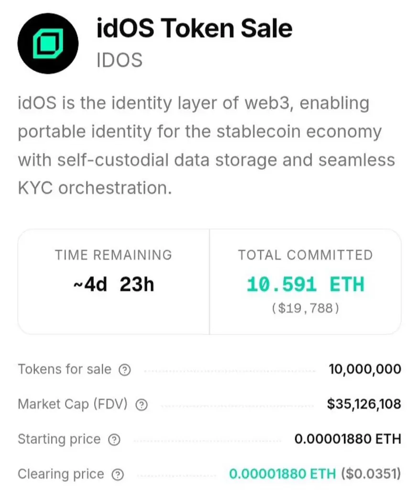Image resolution: width=419 pixels, height=490 pixels.
Task: Select the idOS Token Sale heading
Action: coord(194,28)
